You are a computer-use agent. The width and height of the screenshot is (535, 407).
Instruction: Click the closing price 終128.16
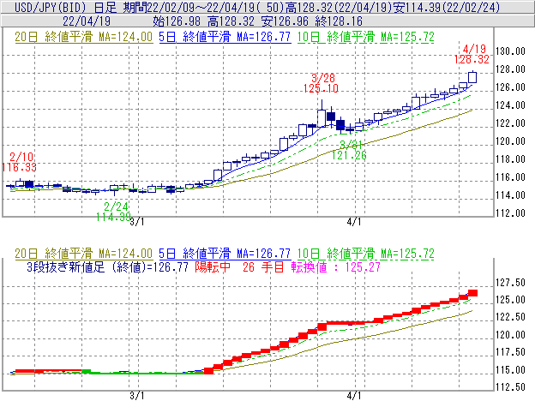tap(339, 21)
